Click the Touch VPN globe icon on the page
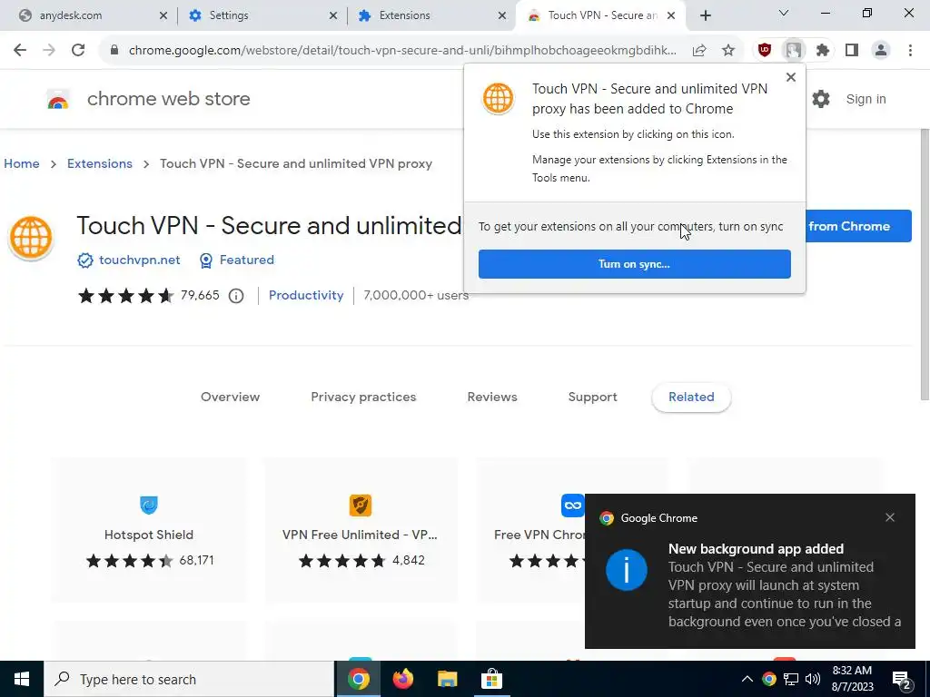The image size is (930, 697). coord(31,238)
